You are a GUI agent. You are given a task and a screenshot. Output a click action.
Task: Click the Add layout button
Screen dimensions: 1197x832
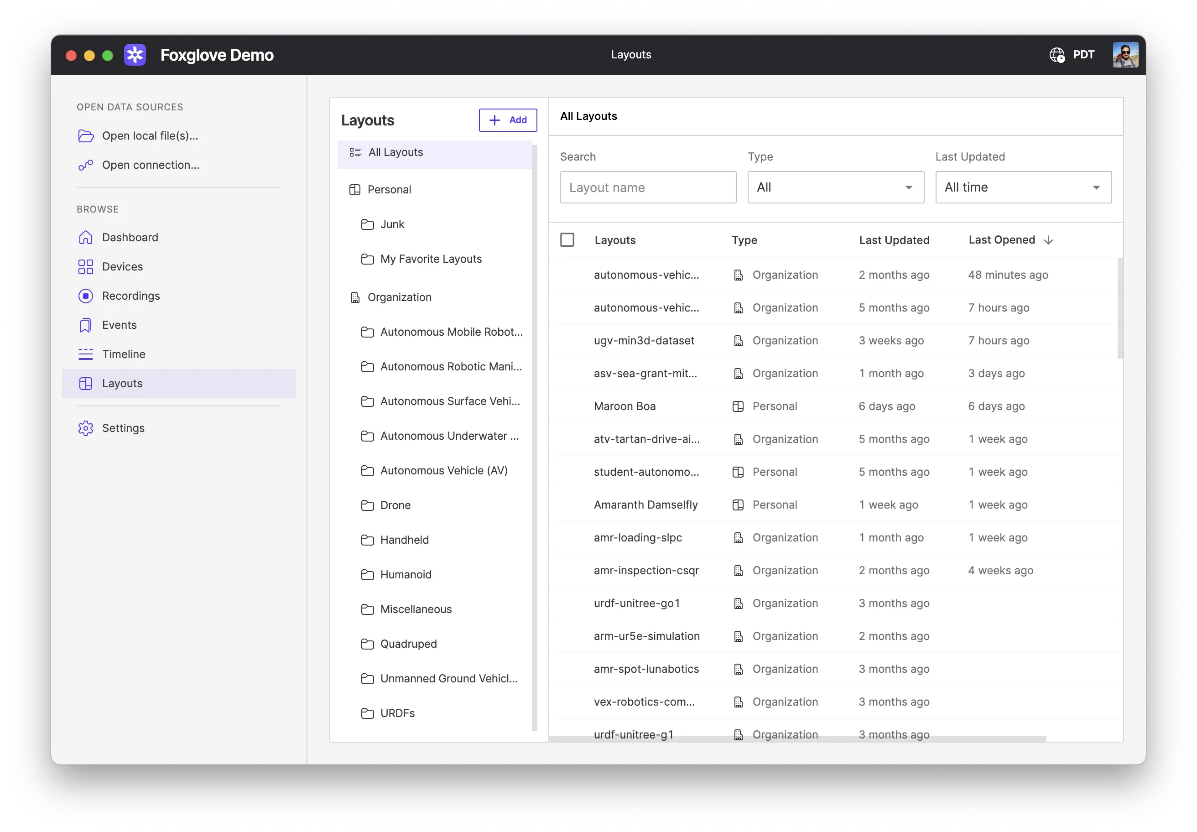(507, 120)
